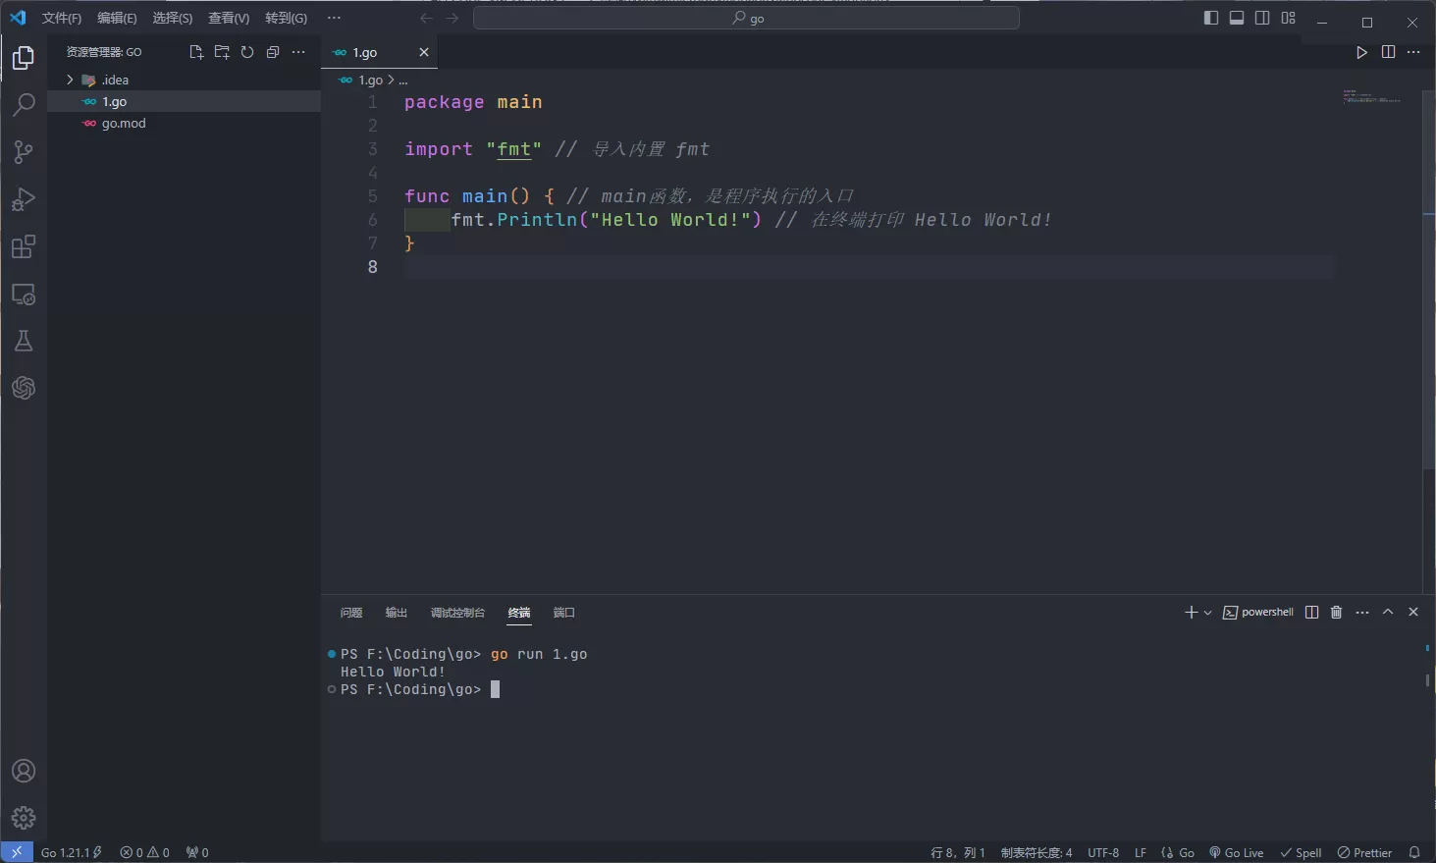Switch to the 调试控制台 panel tab
Screen dimensions: 1436x863
[x=457, y=612]
